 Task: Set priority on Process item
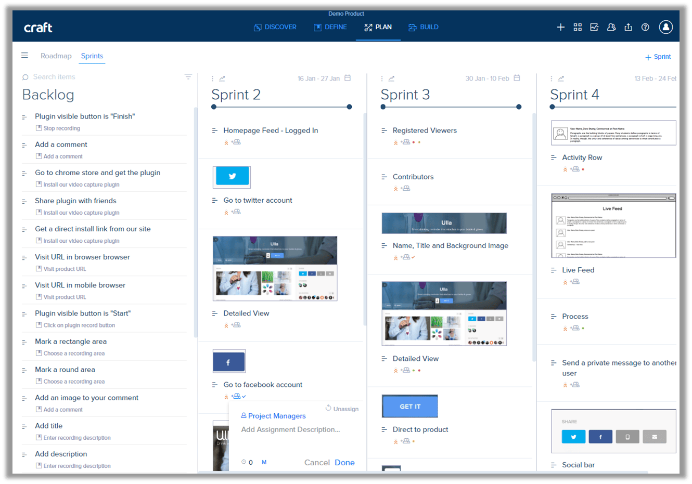click(x=565, y=329)
